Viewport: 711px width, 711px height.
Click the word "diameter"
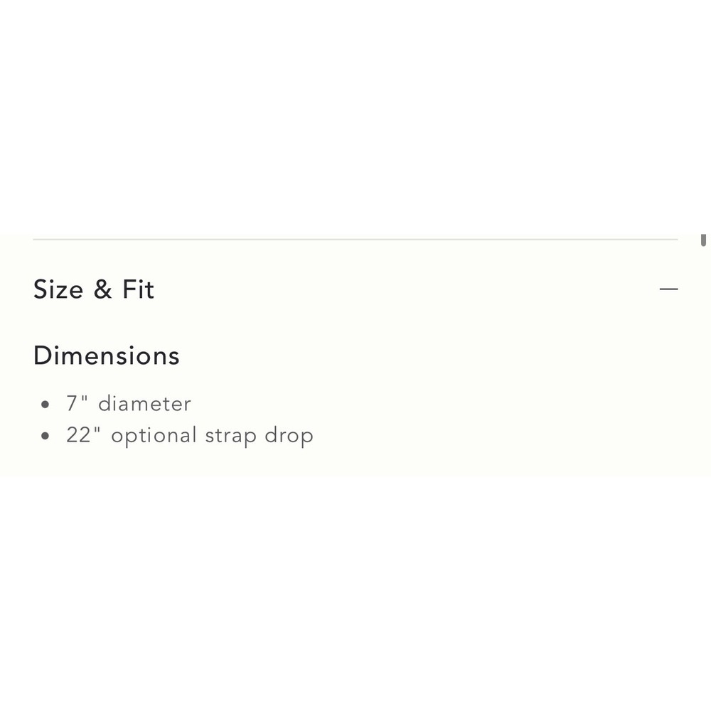(x=144, y=404)
